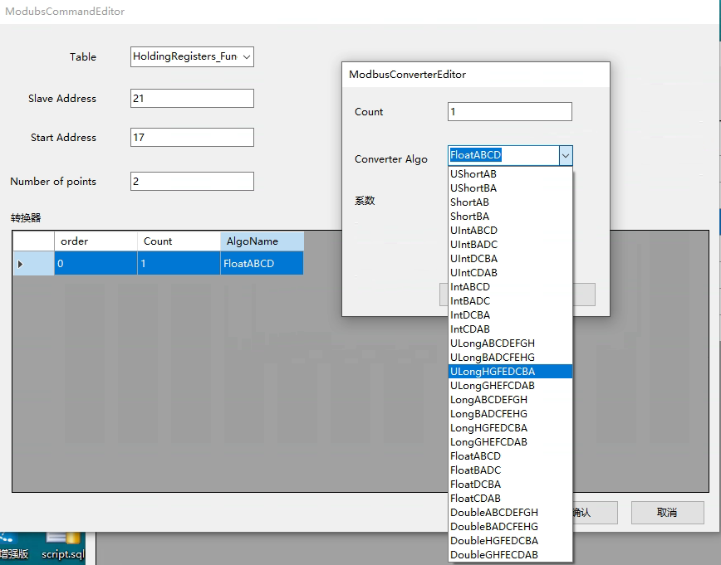The image size is (721, 565).
Task: Click the Number of points field
Action: point(192,182)
